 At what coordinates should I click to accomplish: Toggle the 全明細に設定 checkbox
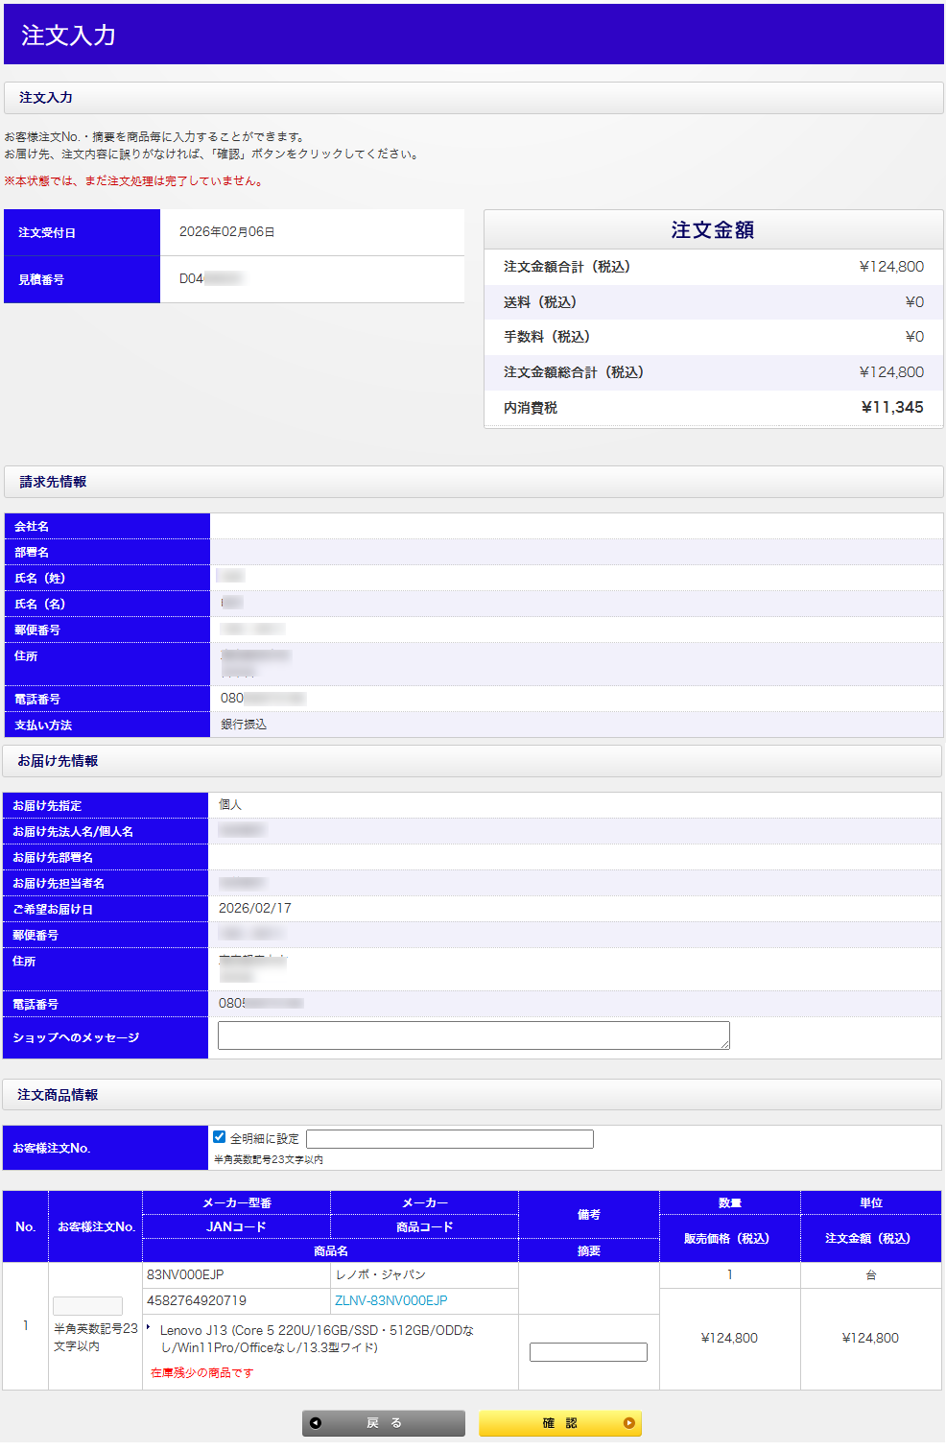point(220,1137)
